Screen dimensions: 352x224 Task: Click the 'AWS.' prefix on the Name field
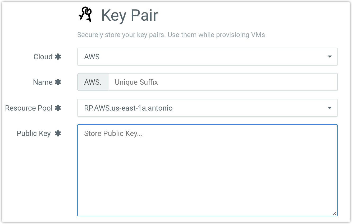[93, 82]
